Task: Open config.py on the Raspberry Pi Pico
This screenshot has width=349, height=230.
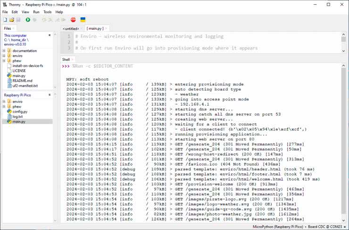Action: click(x=20, y=112)
